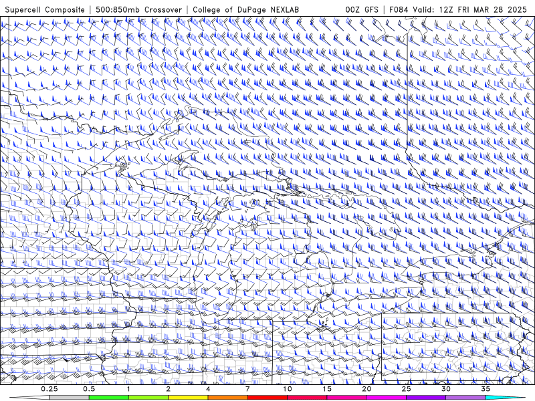The height and width of the screenshot is (401, 535).
Task: Select the purple 25–30 color bar segment
Action: coord(426,398)
